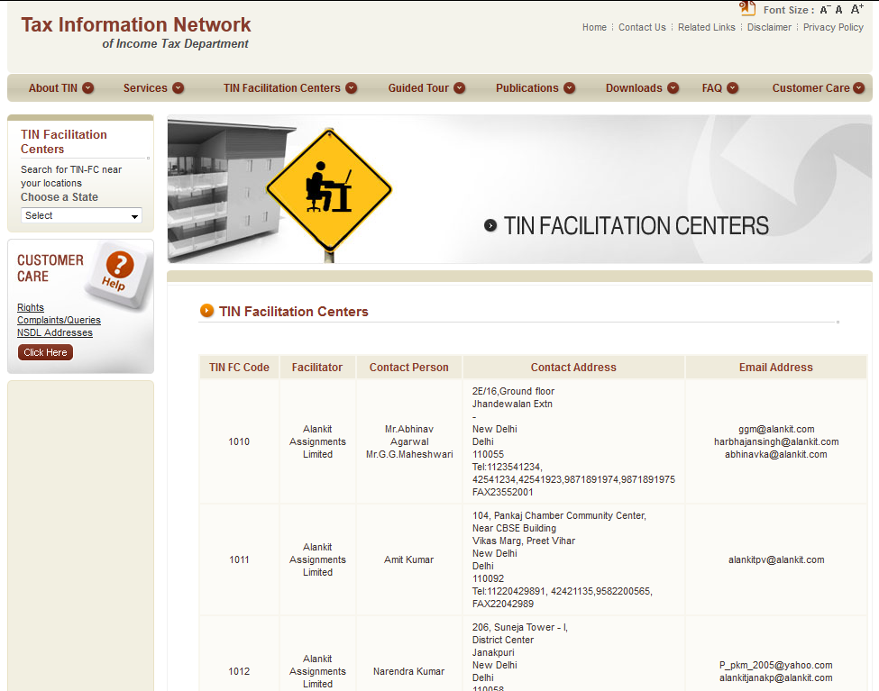Reset font size with the normal A icon
The height and width of the screenshot is (691, 879).
[x=839, y=10]
